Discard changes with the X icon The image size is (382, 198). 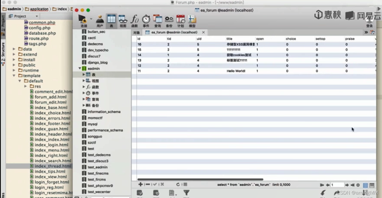[162, 184]
